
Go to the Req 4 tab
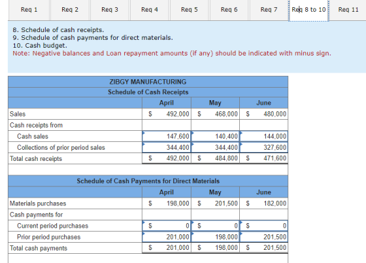[150, 10]
